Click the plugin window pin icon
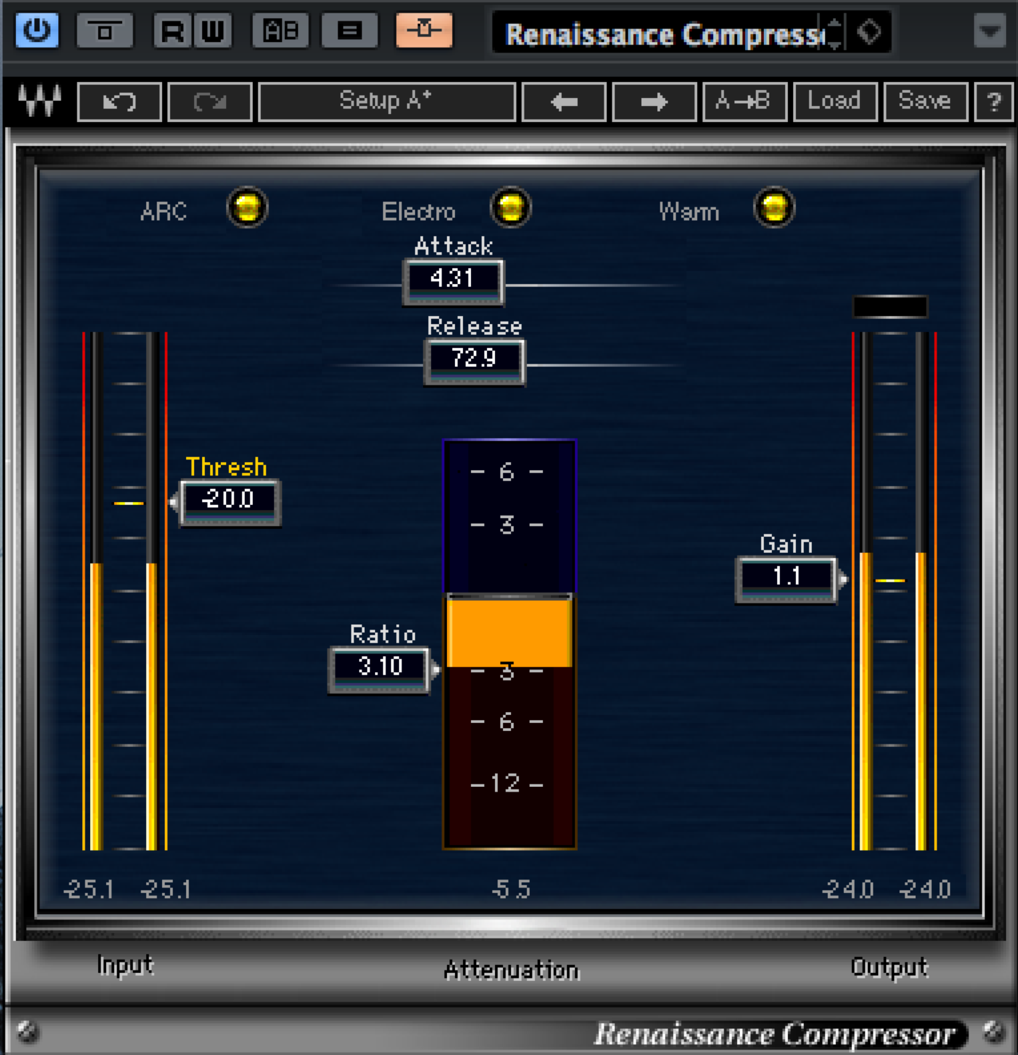Image resolution: width=1018 pixels, height=1055 pixels. (105, 31)
